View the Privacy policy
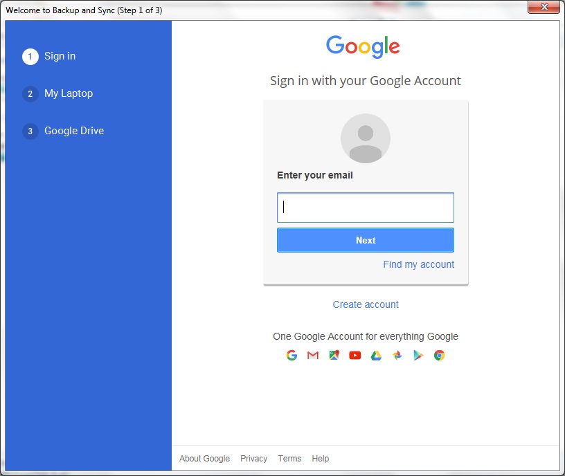The width and height of the screenshot is (565, 476). [253, 458]
